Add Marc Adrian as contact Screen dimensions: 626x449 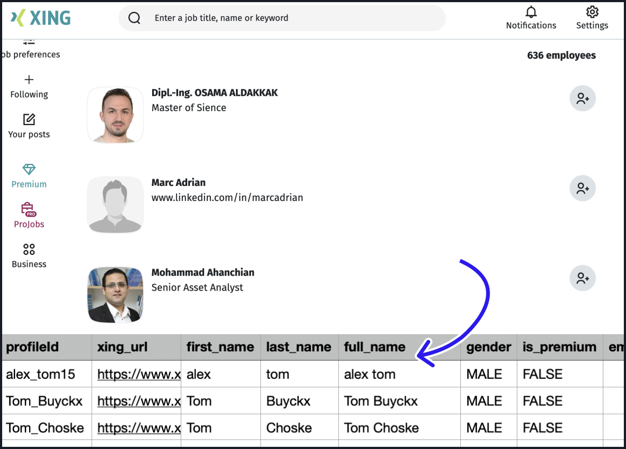click(582, 189)
